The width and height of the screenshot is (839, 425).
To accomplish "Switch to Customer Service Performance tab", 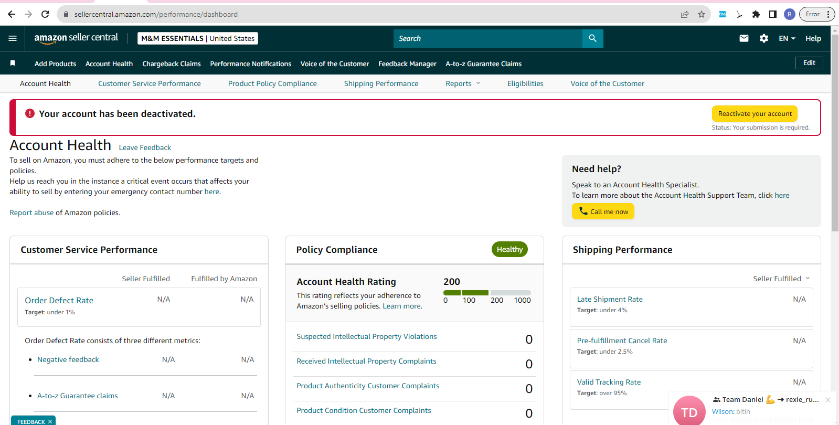I will click(x=150, y=83).
